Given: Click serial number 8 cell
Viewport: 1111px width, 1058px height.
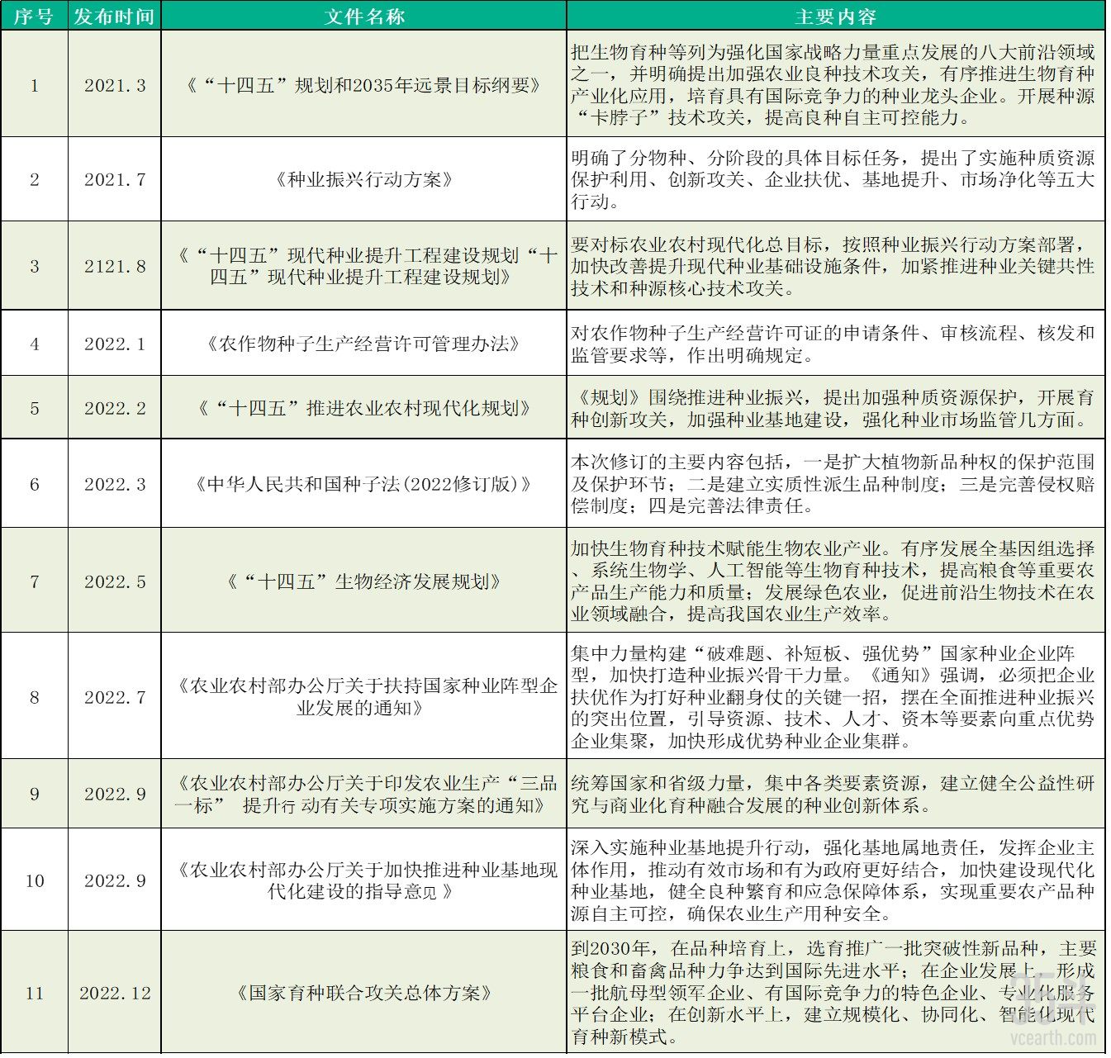Looking at the screenshot, I should point(34,697).
